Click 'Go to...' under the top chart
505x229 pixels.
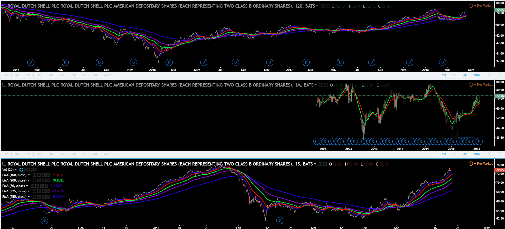[109, 75]
